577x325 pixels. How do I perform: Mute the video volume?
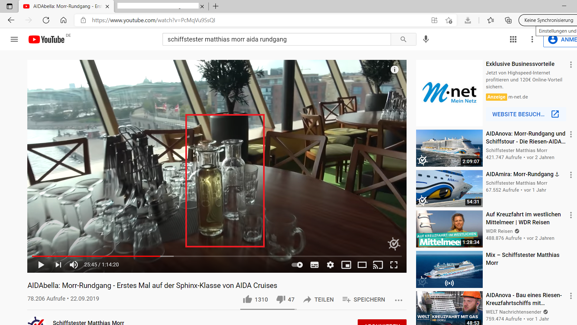74,265
